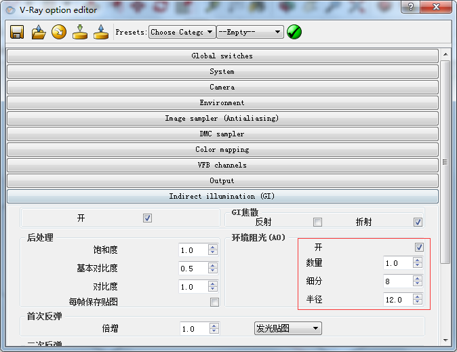Image resolution: width=457 pixels, height=352 pixels.
Task: Click the 对比度 value field
Action: click(x=193, y=287)
